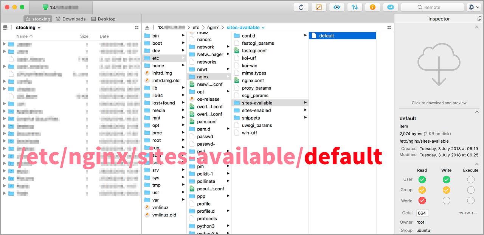The height and width of the screenshot is (235, 484).
Task: Collapse the Inspector permissions section chevron
Action: click(x=476, y=164)
